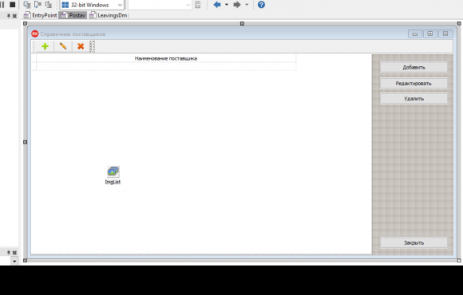Click the Удалить button
The image size is (463, 295).
[414, 99]
